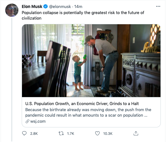Click the thread line below the avatar
Image resolution: width=166 pixels, height=142 pixels.
[12, 80]
